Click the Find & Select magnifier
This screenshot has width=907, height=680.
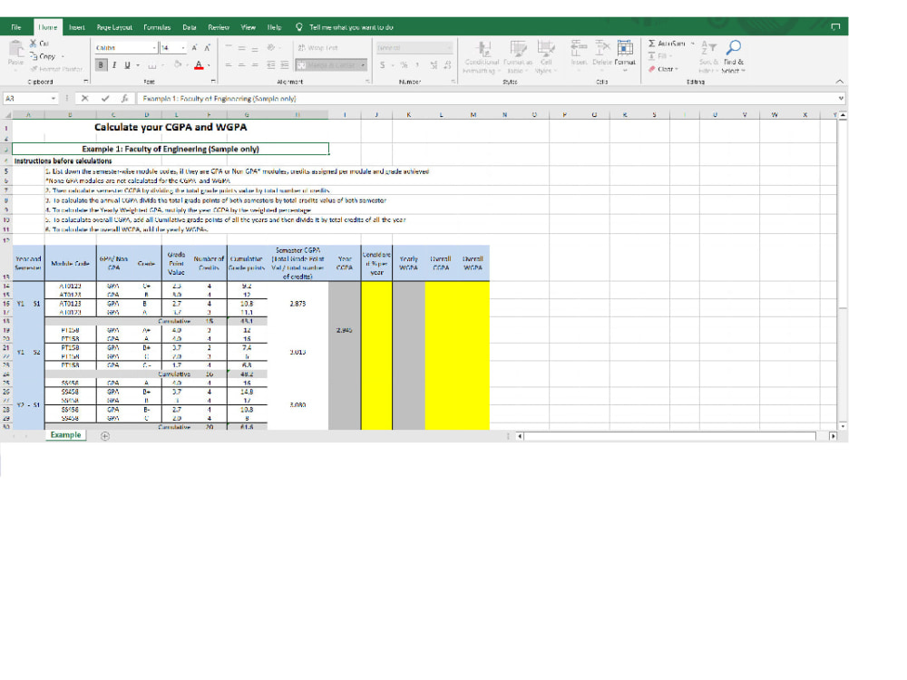[734, 47]
